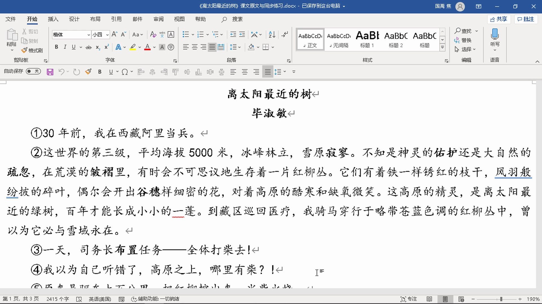542x304 pixels.
Task: Switch to the Review (审阅) tab
Action: coord(159,19)
